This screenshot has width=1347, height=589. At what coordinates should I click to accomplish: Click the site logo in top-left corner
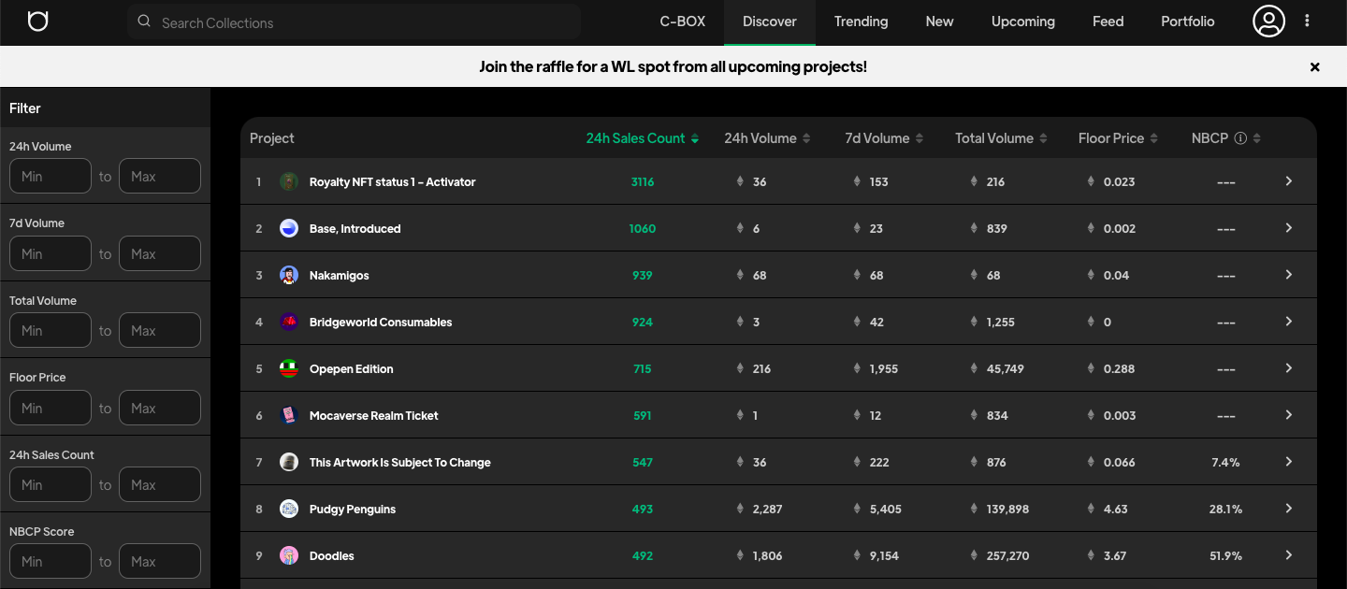pos(37,22)
